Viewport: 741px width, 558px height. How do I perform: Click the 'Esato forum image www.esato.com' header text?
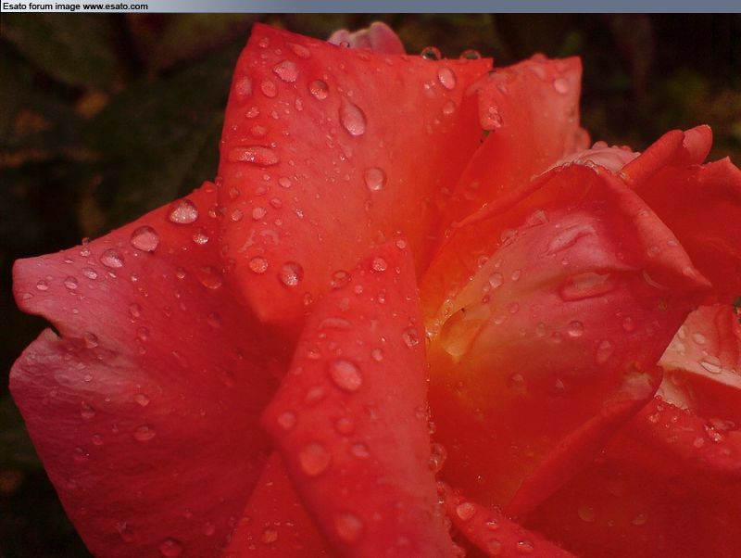75,6
